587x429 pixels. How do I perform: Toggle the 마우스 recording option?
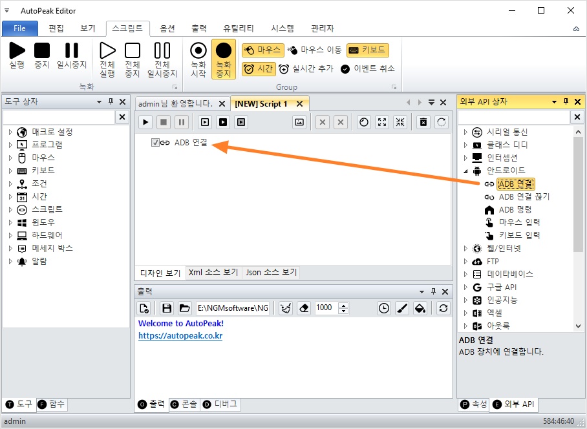click(x=263, y=50)
